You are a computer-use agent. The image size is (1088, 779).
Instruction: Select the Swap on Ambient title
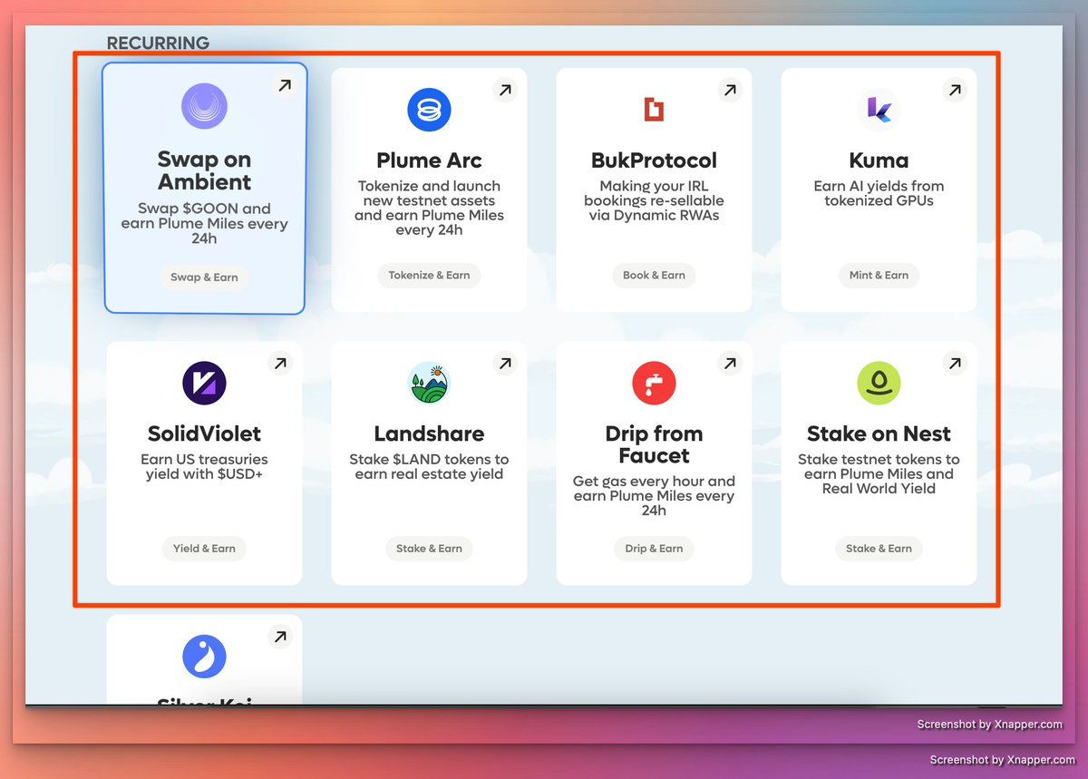click(x=204, y=170)
